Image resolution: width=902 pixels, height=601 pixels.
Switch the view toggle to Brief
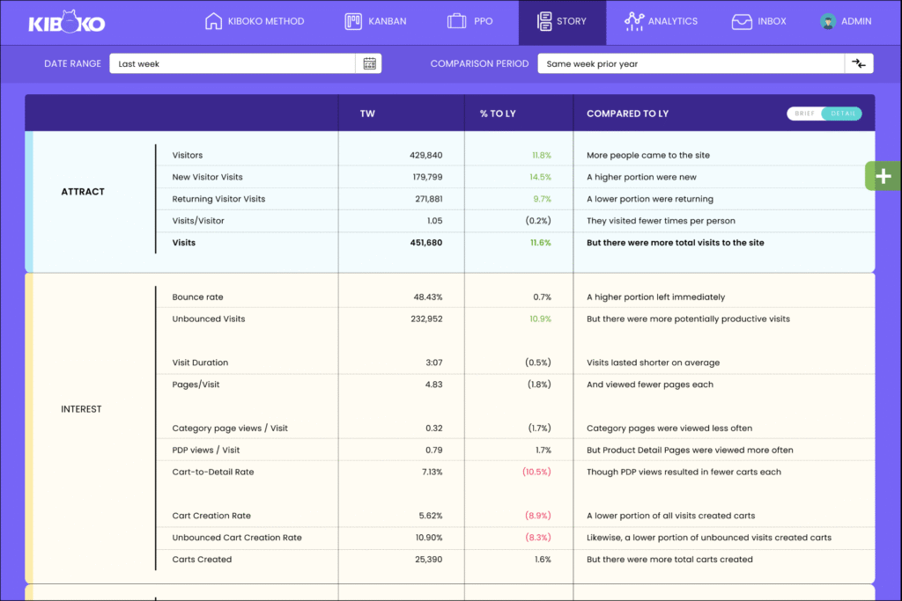pos(805,114)
